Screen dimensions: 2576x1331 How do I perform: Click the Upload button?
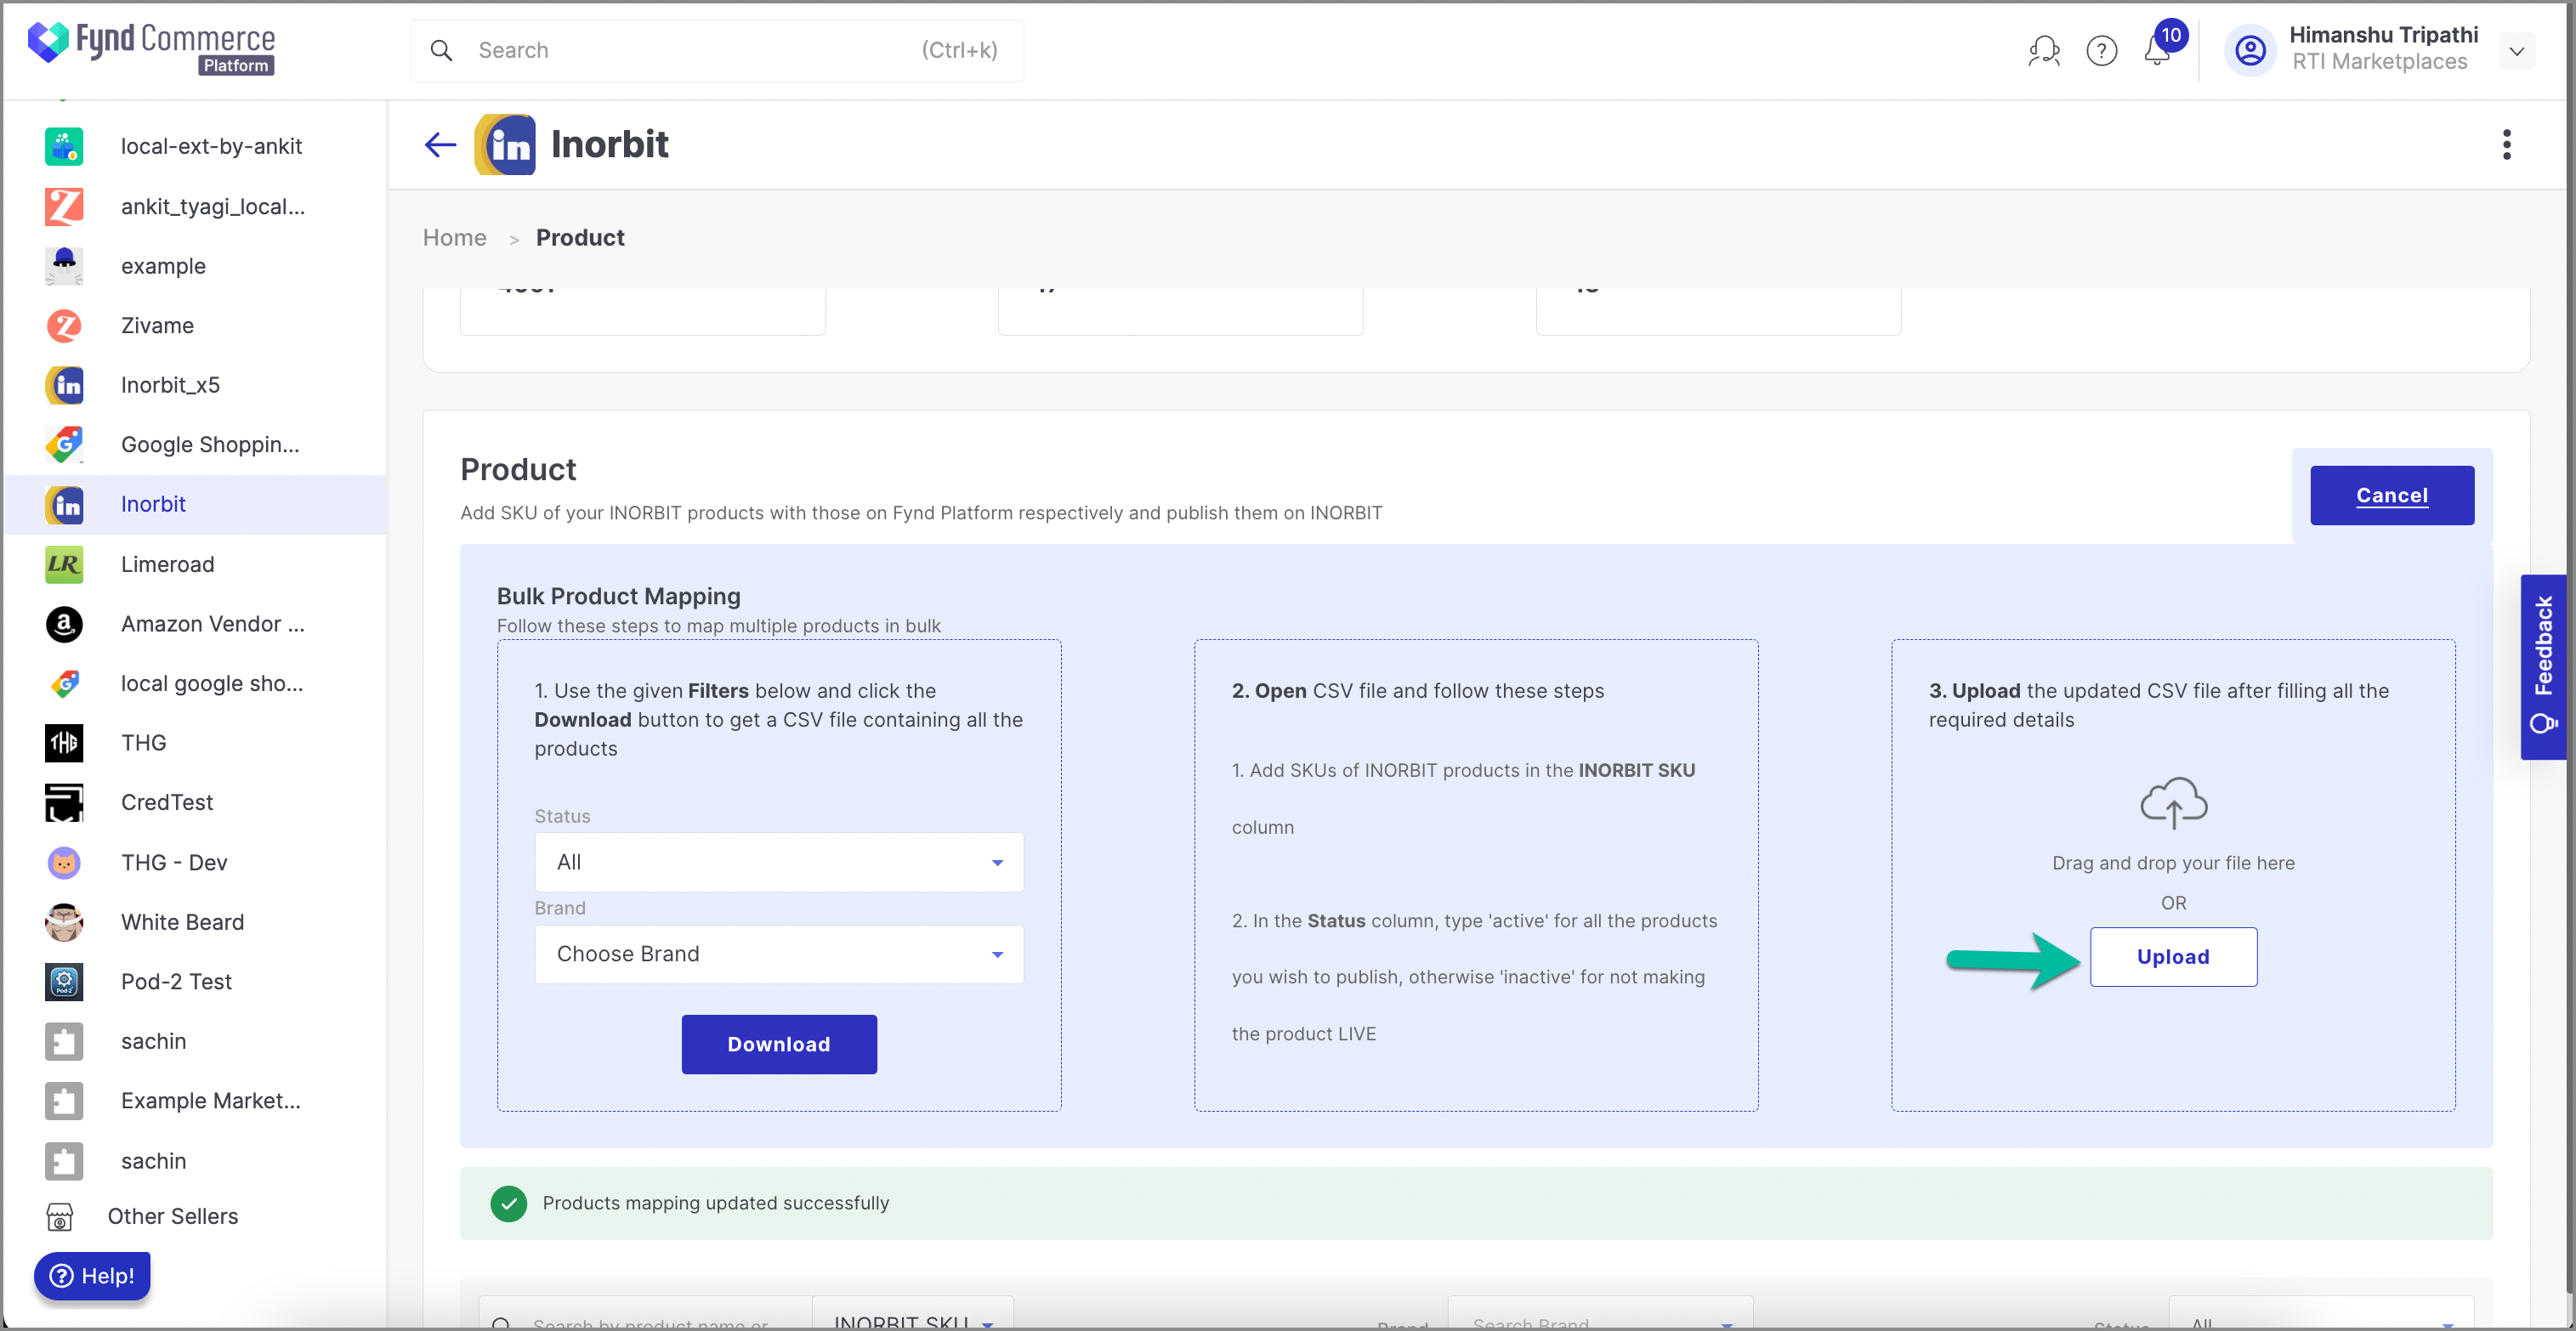pyautogui.click(x=2173, y=957)
